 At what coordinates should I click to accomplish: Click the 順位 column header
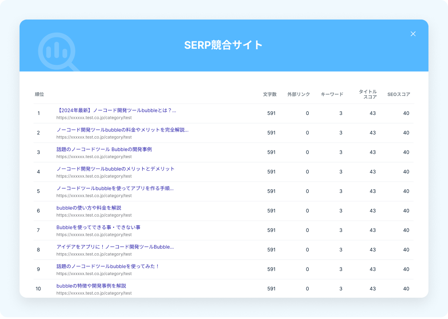[40, 94]
